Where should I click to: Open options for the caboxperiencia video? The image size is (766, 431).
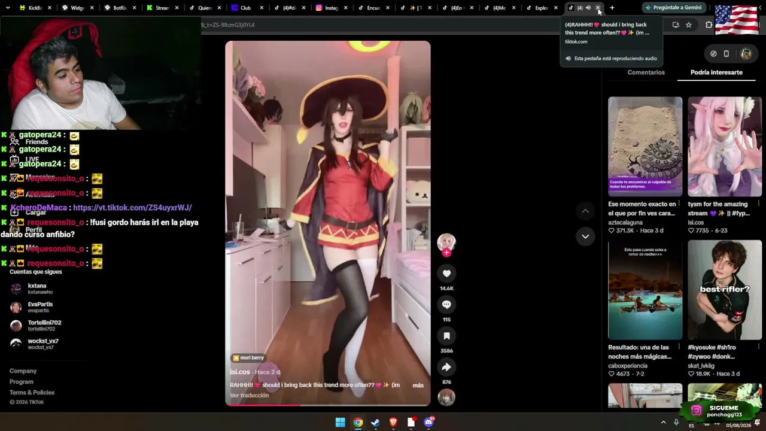coord(679,347)
